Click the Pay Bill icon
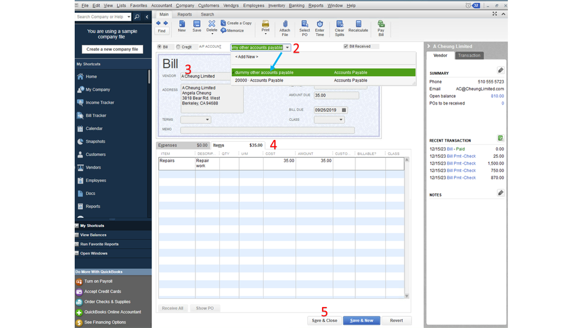583x328 pixels. pyautogui.click(x=380, y=27)
